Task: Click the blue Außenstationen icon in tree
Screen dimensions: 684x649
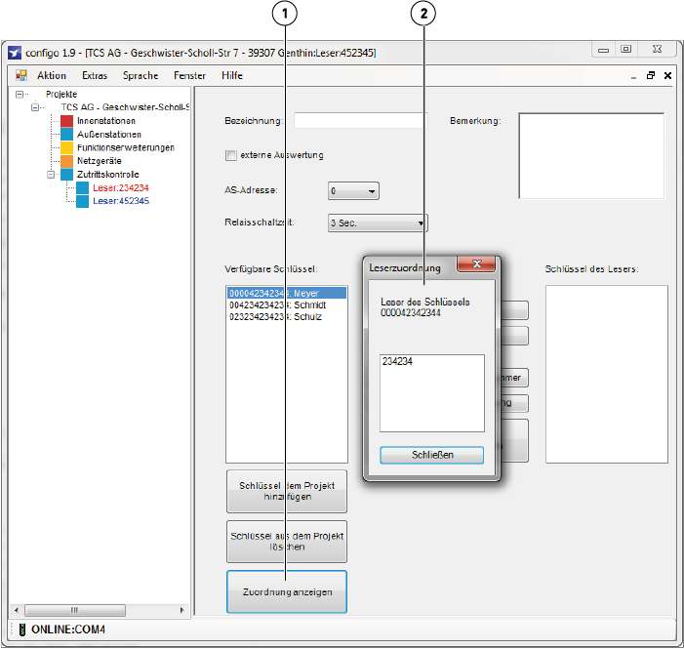Action: point(67,135)
